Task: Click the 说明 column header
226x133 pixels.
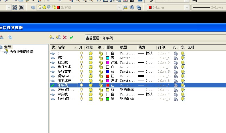Action: pos(191,47)
